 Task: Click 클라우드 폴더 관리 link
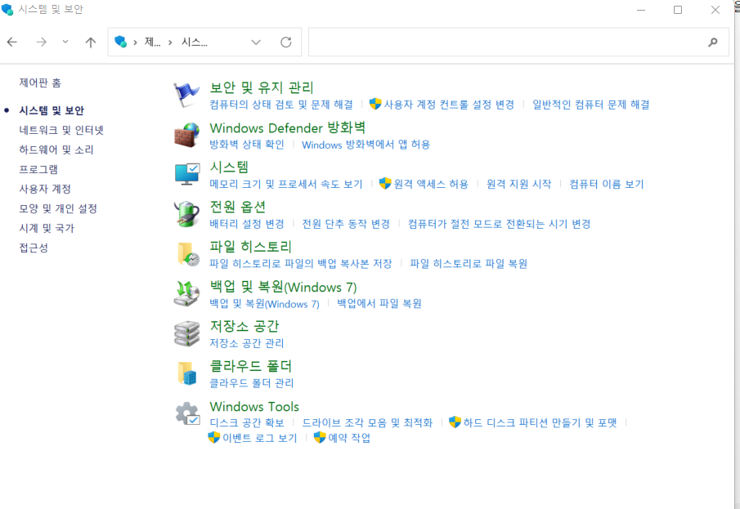click(x=252, y=383)
